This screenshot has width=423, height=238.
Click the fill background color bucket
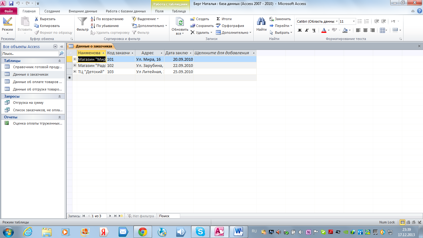pyautogui.click(x=345, y=30)
